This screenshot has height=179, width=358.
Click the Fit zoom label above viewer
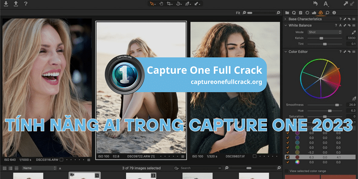238,13
